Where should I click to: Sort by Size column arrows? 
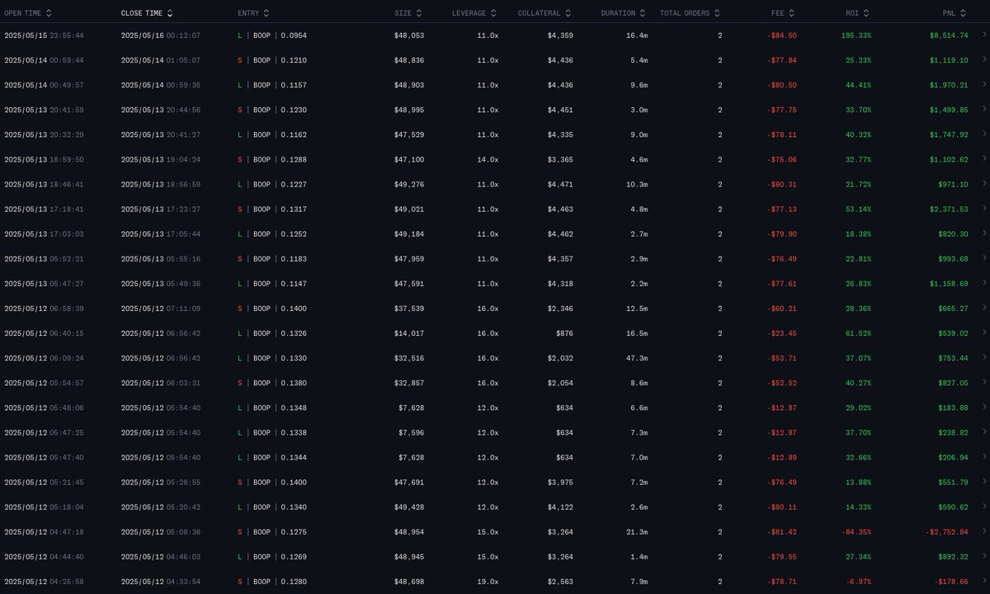419,13
